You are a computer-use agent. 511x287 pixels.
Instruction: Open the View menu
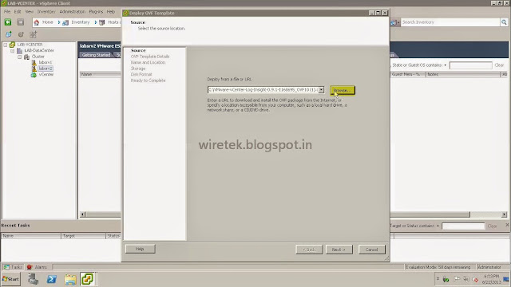click(30, 11)
